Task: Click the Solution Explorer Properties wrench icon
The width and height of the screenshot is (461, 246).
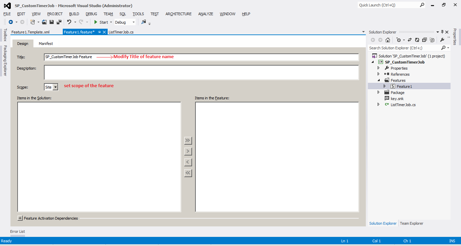Action: tap(442, 40)
